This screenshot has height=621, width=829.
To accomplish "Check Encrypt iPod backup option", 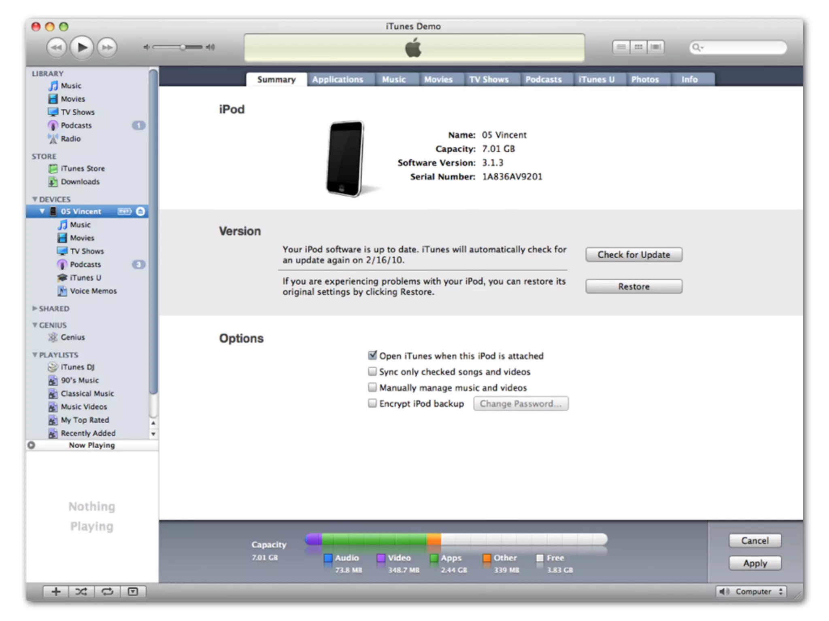I will (372, 403).
